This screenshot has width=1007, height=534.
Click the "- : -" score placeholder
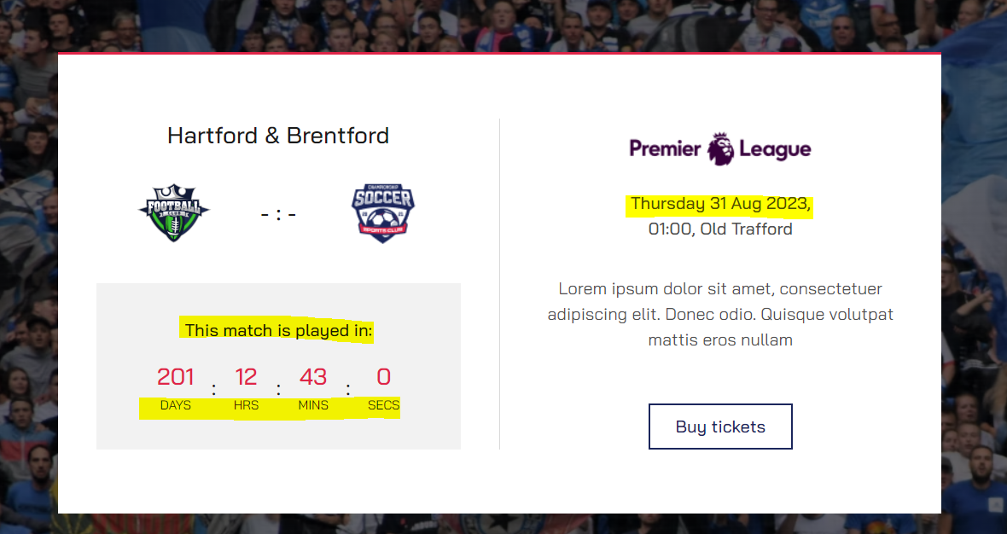278,214
